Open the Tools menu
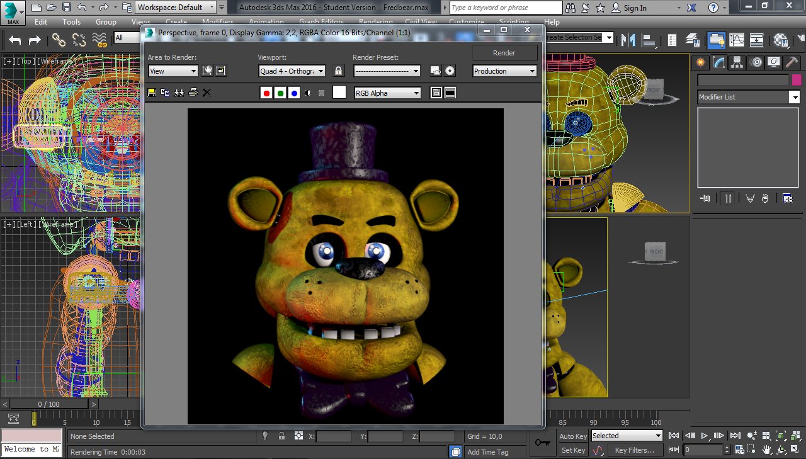806x459 pixels. point(71,21)
